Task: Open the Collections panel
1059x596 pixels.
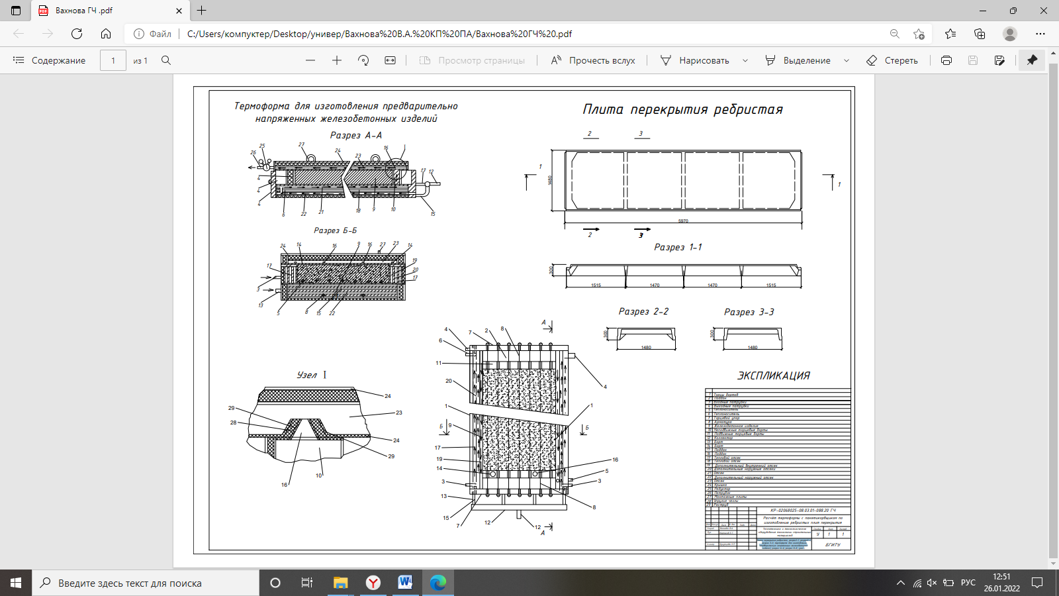Action: tap(980, 34)
